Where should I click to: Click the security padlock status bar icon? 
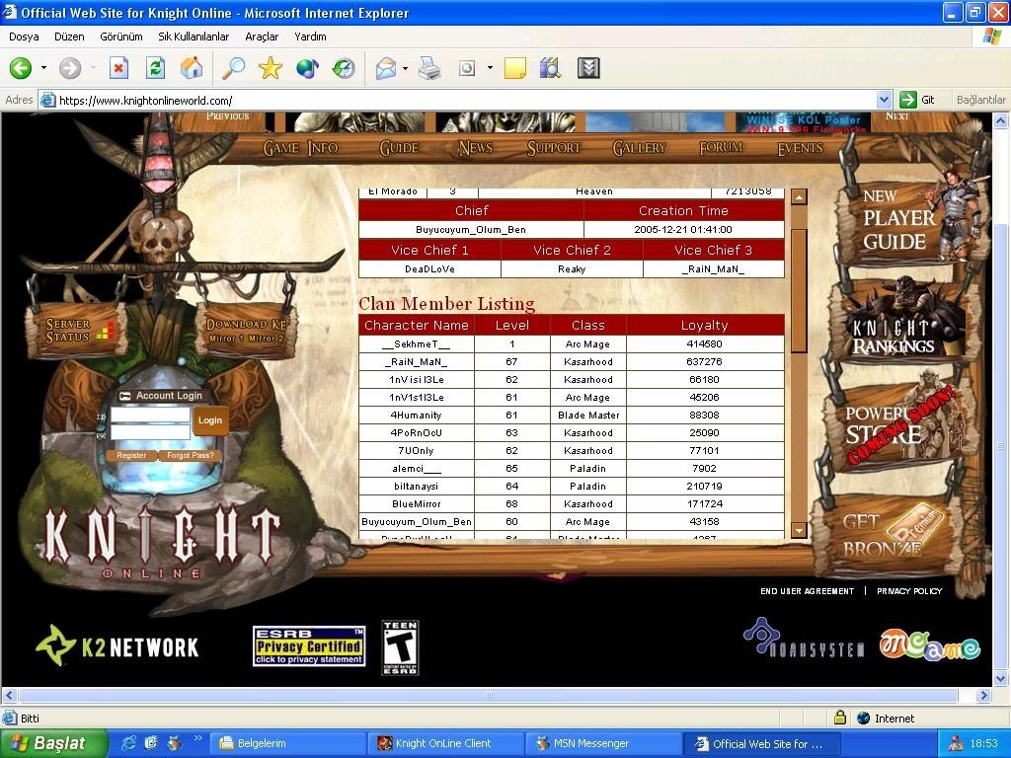(x=839, y=718)
